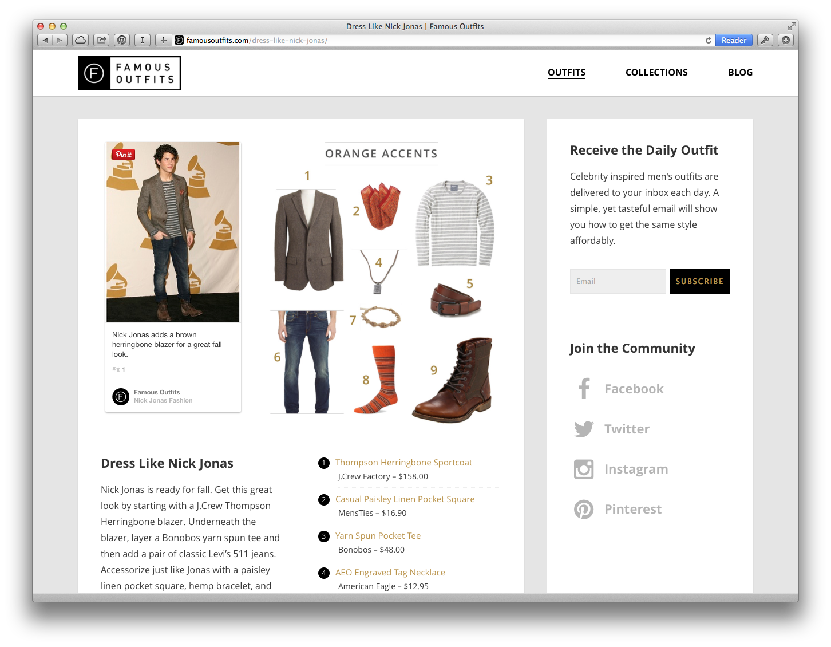Viewport: 831px width, 647px height.
Task: Click the numbered 3 circle badge in list
Action: pos(324,536)
